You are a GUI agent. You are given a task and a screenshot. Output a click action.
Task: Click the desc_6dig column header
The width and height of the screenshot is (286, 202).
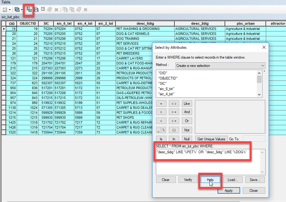145,24
